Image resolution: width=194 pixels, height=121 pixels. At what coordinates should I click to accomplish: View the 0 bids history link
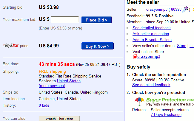pos(44,105)
